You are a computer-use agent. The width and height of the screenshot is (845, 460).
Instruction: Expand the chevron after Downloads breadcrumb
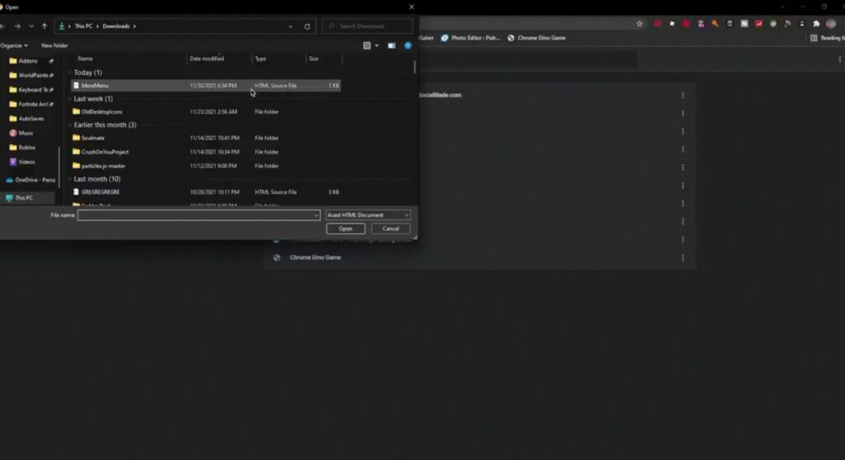(135, 26)
